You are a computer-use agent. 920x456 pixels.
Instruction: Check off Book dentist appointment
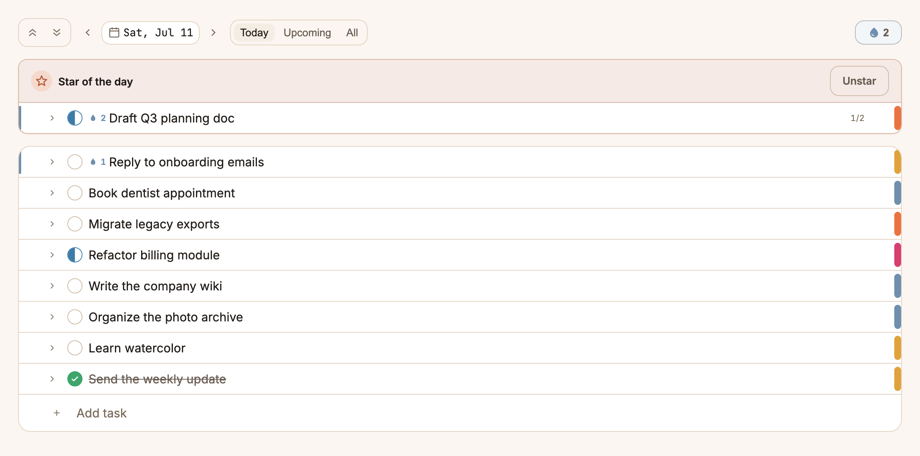point(75,193)
